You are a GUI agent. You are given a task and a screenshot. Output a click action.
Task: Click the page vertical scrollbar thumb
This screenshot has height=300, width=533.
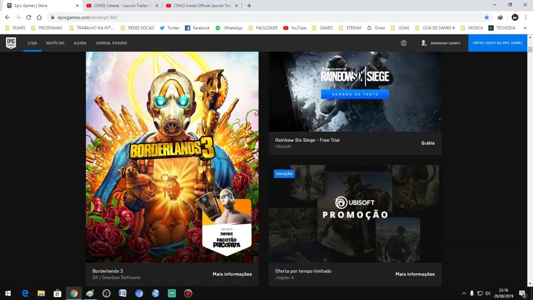[x=530, y=49]
